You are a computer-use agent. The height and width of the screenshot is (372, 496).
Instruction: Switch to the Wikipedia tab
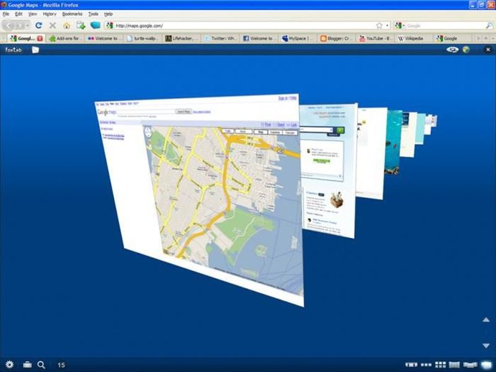[x=412, y=38]
